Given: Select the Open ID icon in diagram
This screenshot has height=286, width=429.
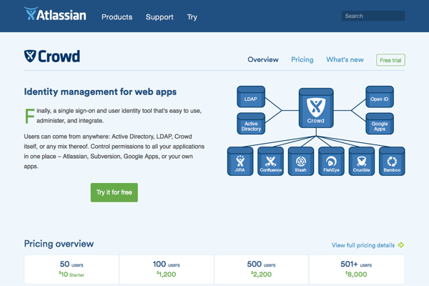Looking at the screenshot, I should click(380, 97).
